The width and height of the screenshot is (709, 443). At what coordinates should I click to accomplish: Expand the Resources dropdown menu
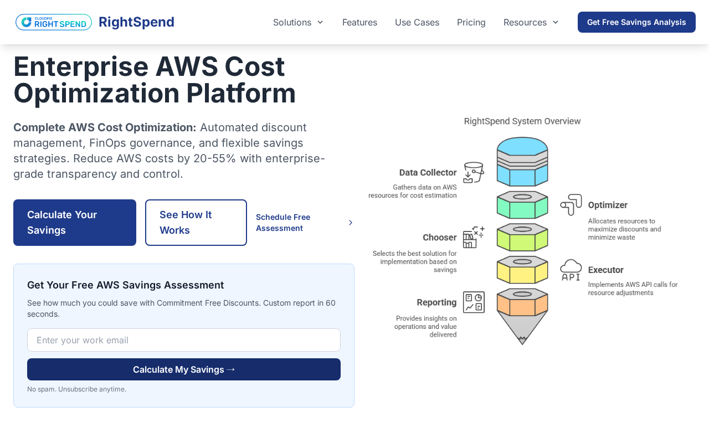click(x=531, y=22)
